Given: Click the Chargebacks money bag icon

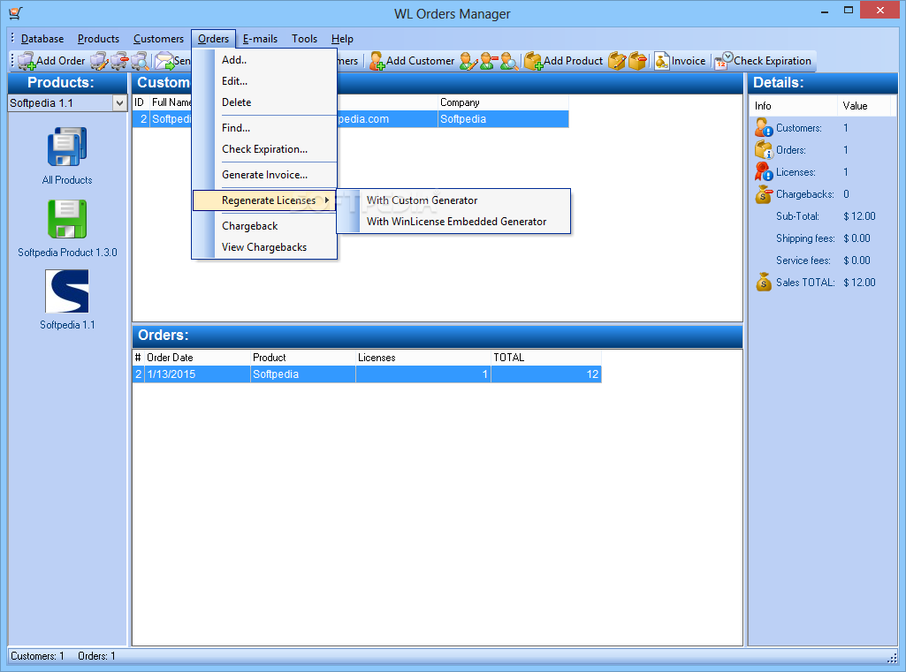Looking at the screenshot, I should point(764,194).
